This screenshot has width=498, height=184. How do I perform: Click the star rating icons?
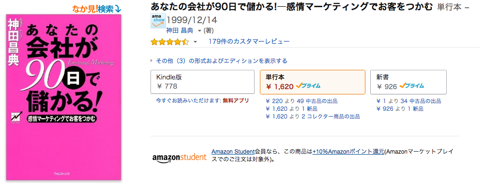[169, 42]
